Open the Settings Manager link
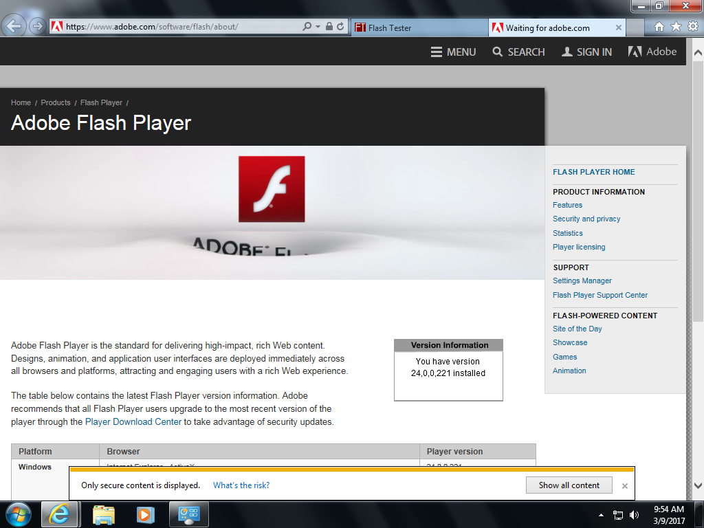This screenshot has width=704, height=528. click(x=582, y=280)
